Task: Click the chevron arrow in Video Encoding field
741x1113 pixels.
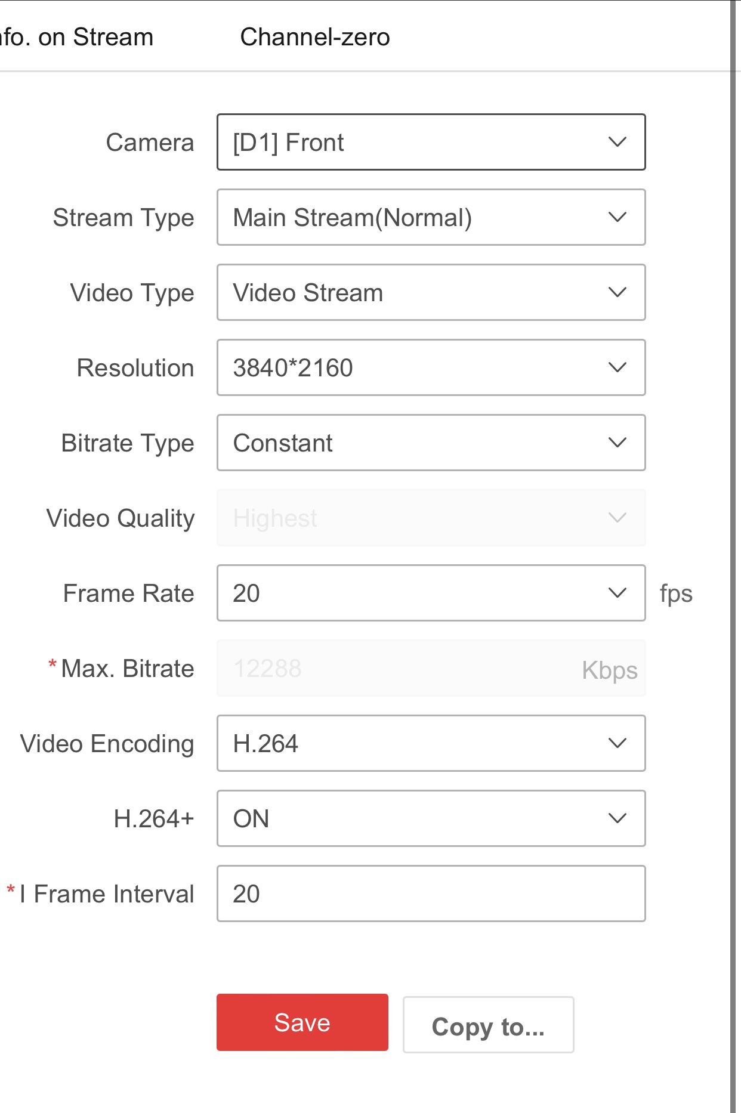Action: click(x=617, y=743)
